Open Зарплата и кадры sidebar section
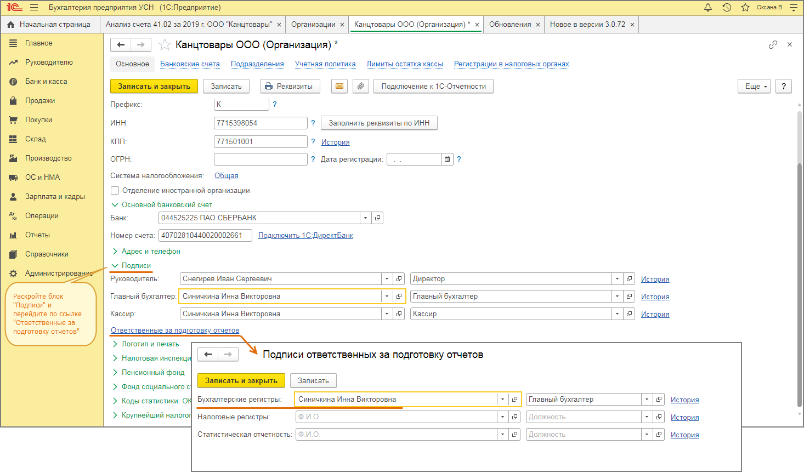This screenshot has height=473, width=804. pyautogui.click(x=55, y=197)
